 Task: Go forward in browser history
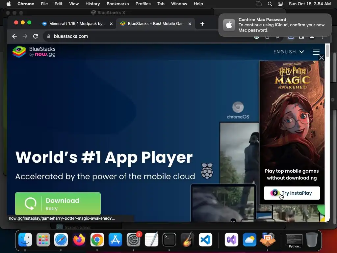(25, 36)
